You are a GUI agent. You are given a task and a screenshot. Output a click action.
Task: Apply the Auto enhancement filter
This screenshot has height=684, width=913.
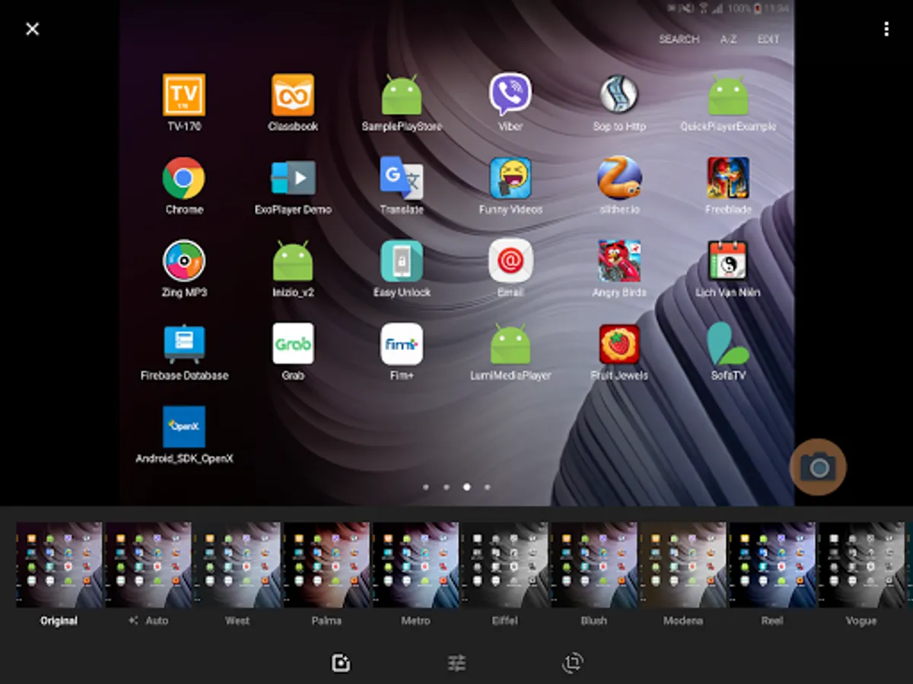pos(148,565)
